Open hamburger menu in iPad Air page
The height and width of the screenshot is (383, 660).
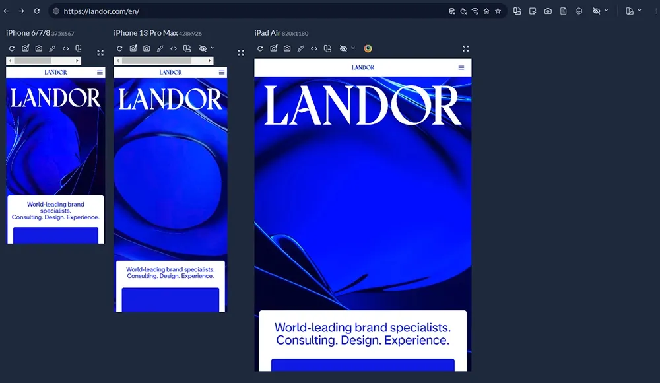461,67
